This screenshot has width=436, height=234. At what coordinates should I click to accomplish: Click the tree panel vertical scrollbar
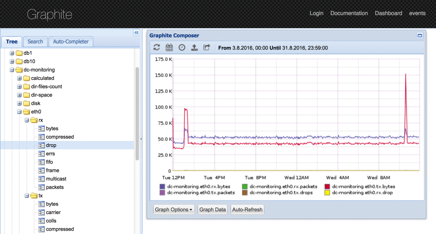[x=137, y=114]
